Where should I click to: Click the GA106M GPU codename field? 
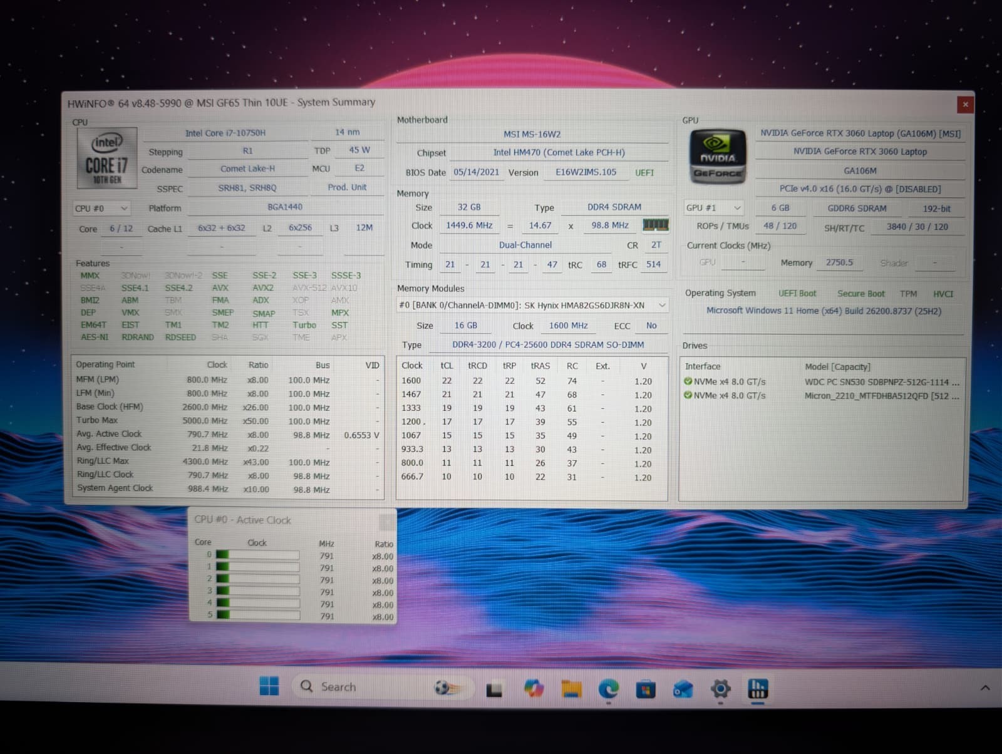[860, 170]
